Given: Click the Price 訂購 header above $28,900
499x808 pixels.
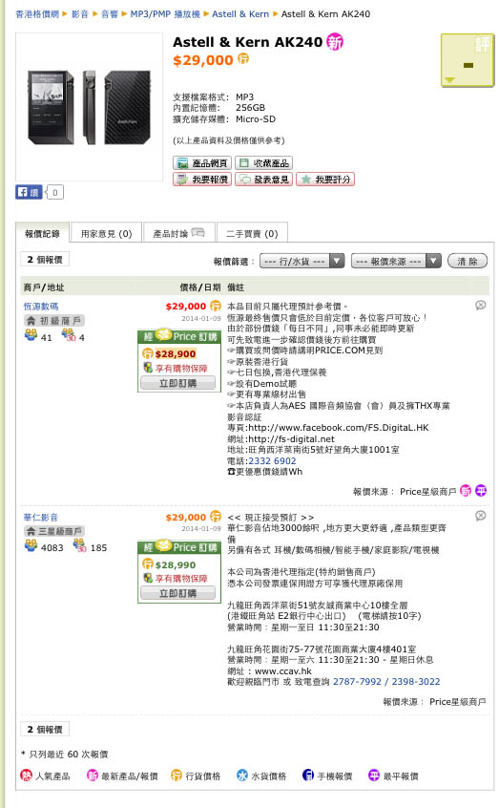Looking at the screenshot, I should [179, 337].
